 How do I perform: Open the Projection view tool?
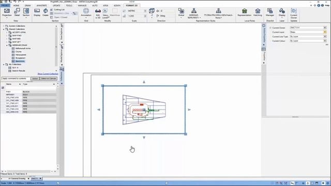coord(7,12)
